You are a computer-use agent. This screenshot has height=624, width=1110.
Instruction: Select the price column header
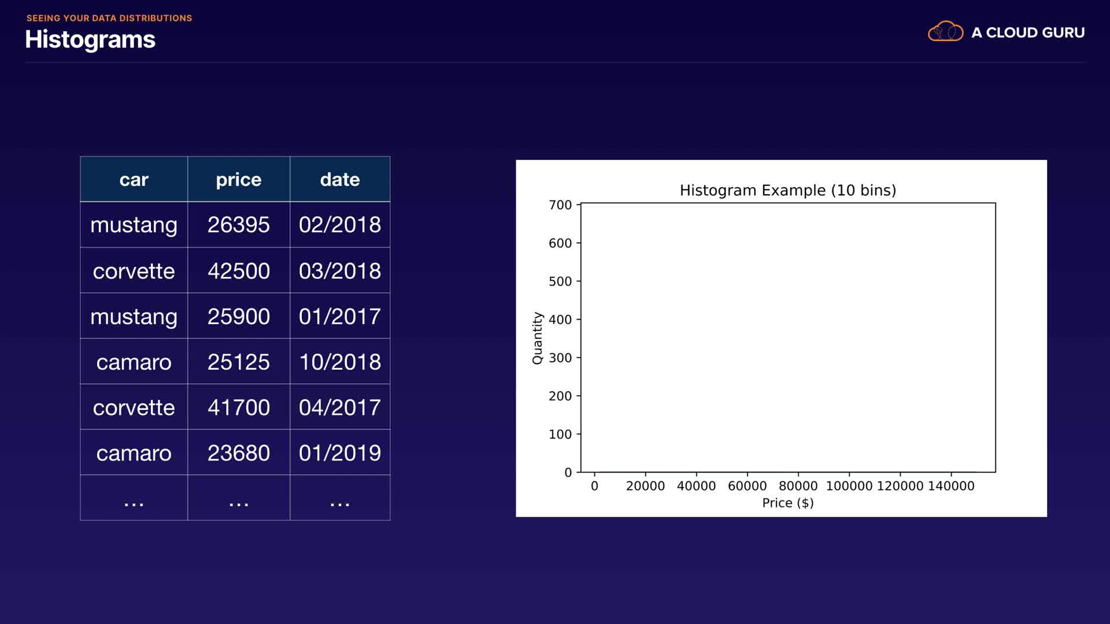click(238, 180)
